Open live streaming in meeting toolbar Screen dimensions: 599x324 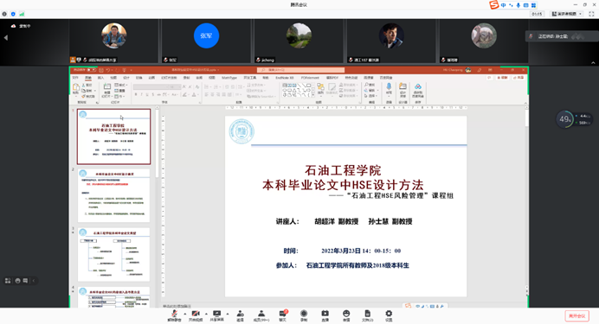[325, 315]
